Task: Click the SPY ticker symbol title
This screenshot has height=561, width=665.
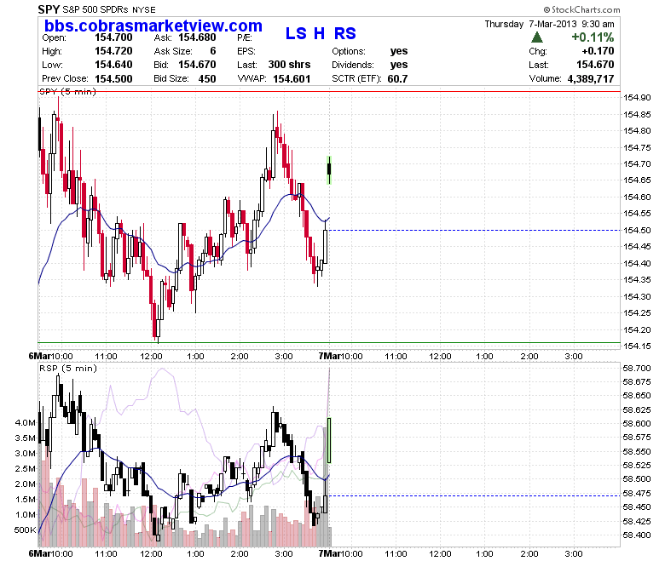Action: (49, 9)
